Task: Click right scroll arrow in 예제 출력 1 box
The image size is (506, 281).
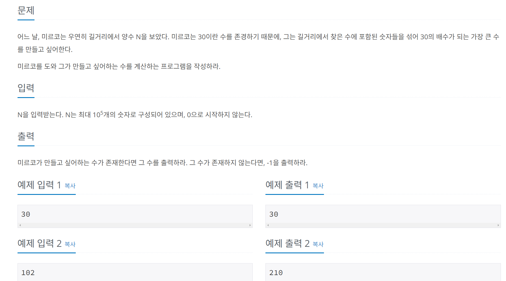Action: tap(498, 225)
